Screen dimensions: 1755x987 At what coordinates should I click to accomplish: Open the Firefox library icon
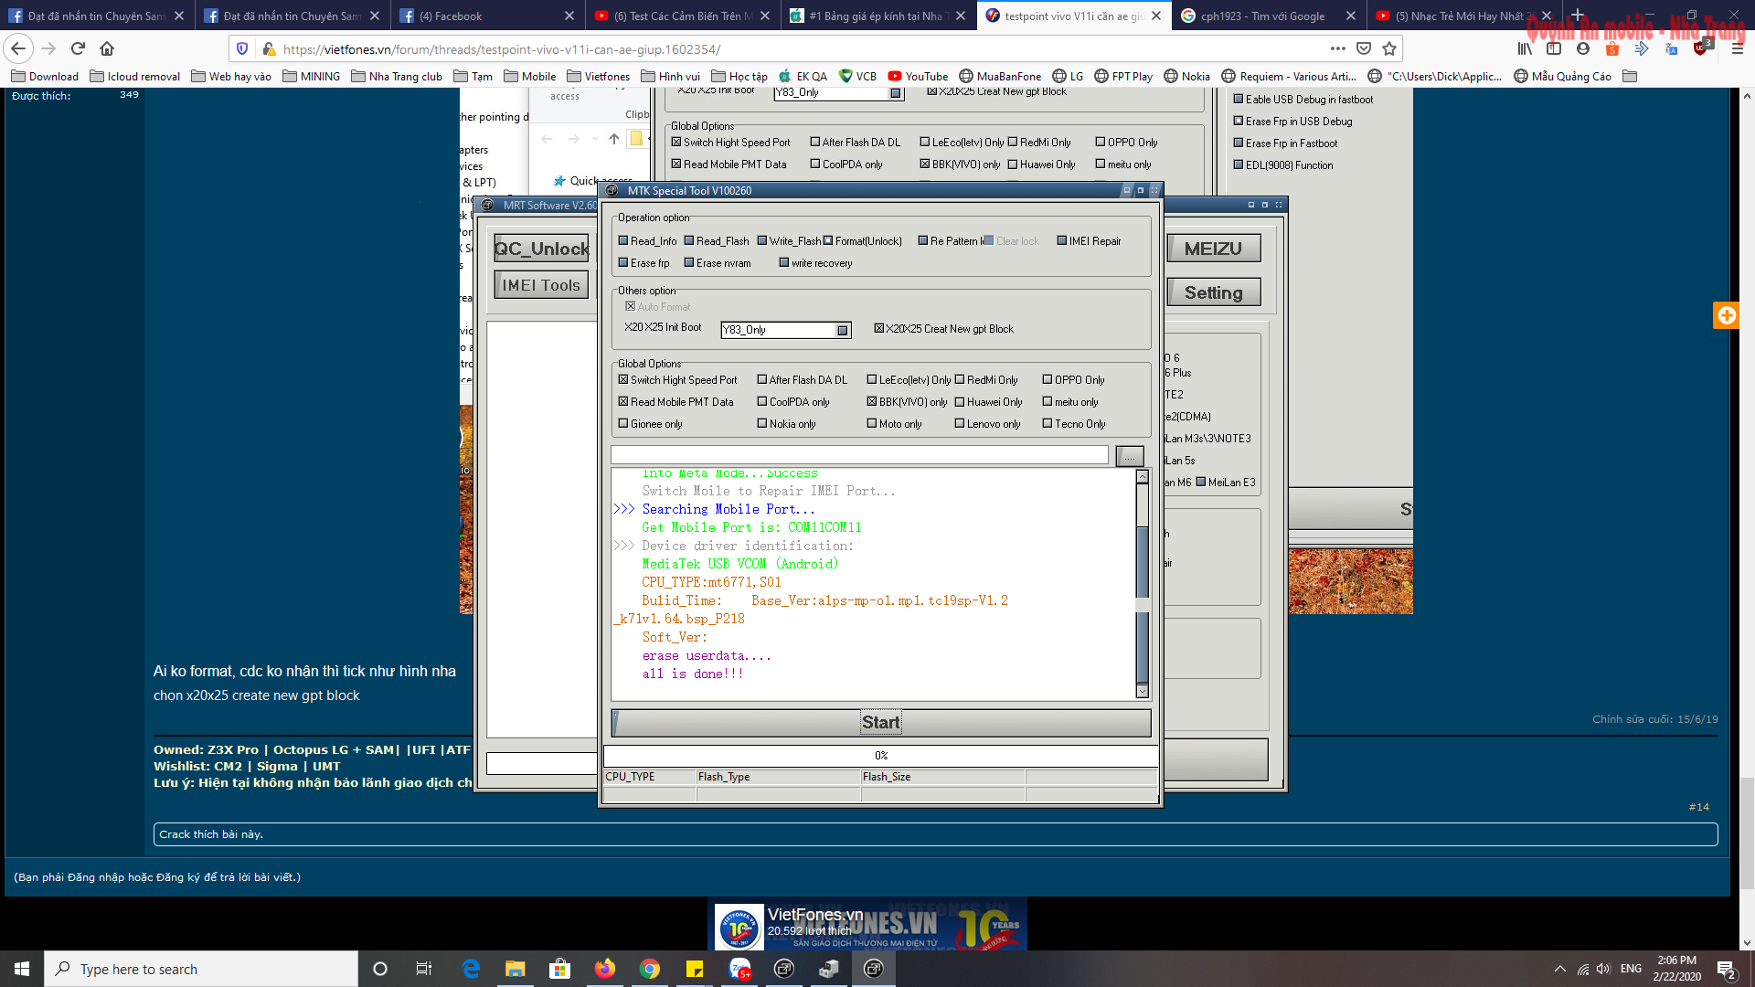(1525, 48)
